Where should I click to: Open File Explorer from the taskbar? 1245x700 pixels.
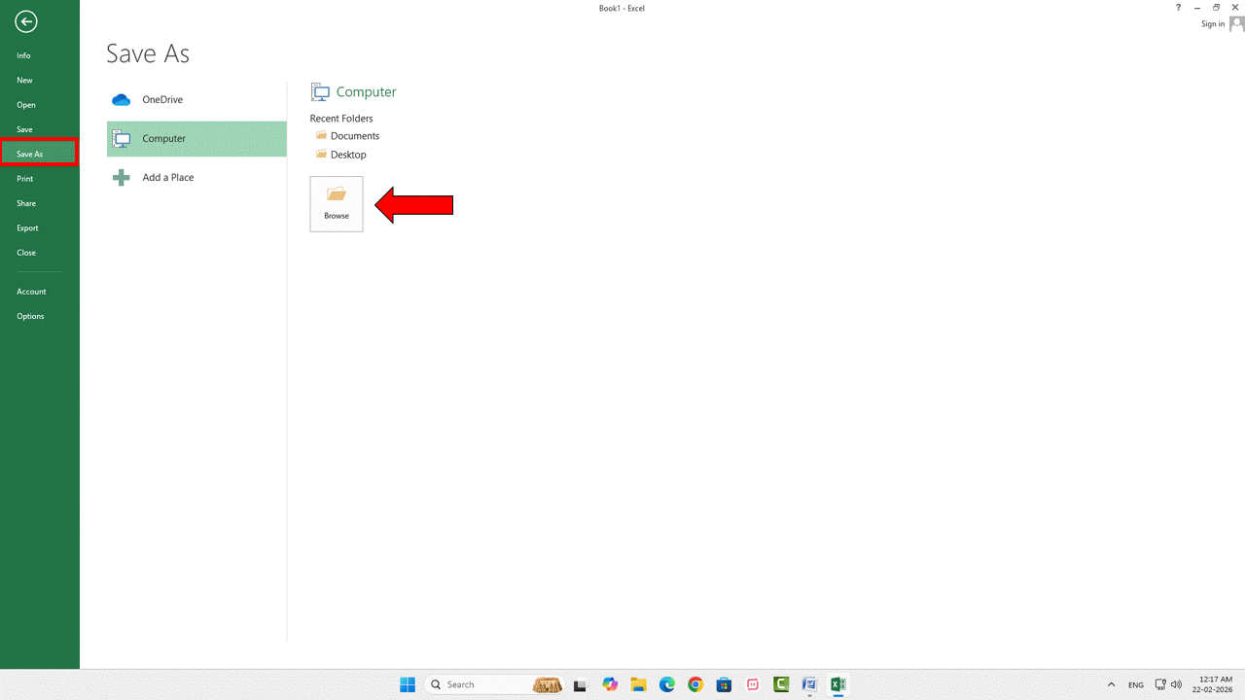(x=638, y=684)
